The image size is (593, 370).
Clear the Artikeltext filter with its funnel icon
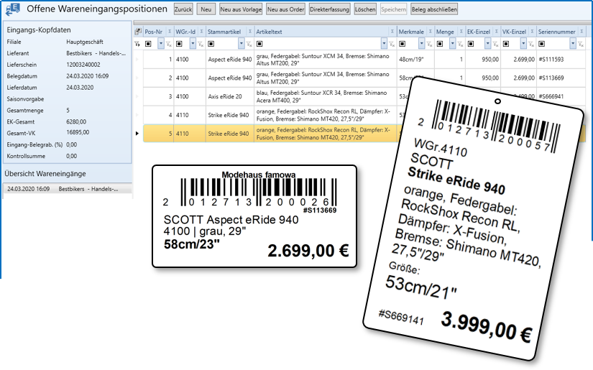(392, 45)
